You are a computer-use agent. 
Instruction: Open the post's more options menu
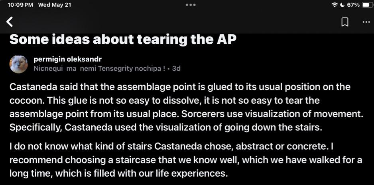point(366,22)
